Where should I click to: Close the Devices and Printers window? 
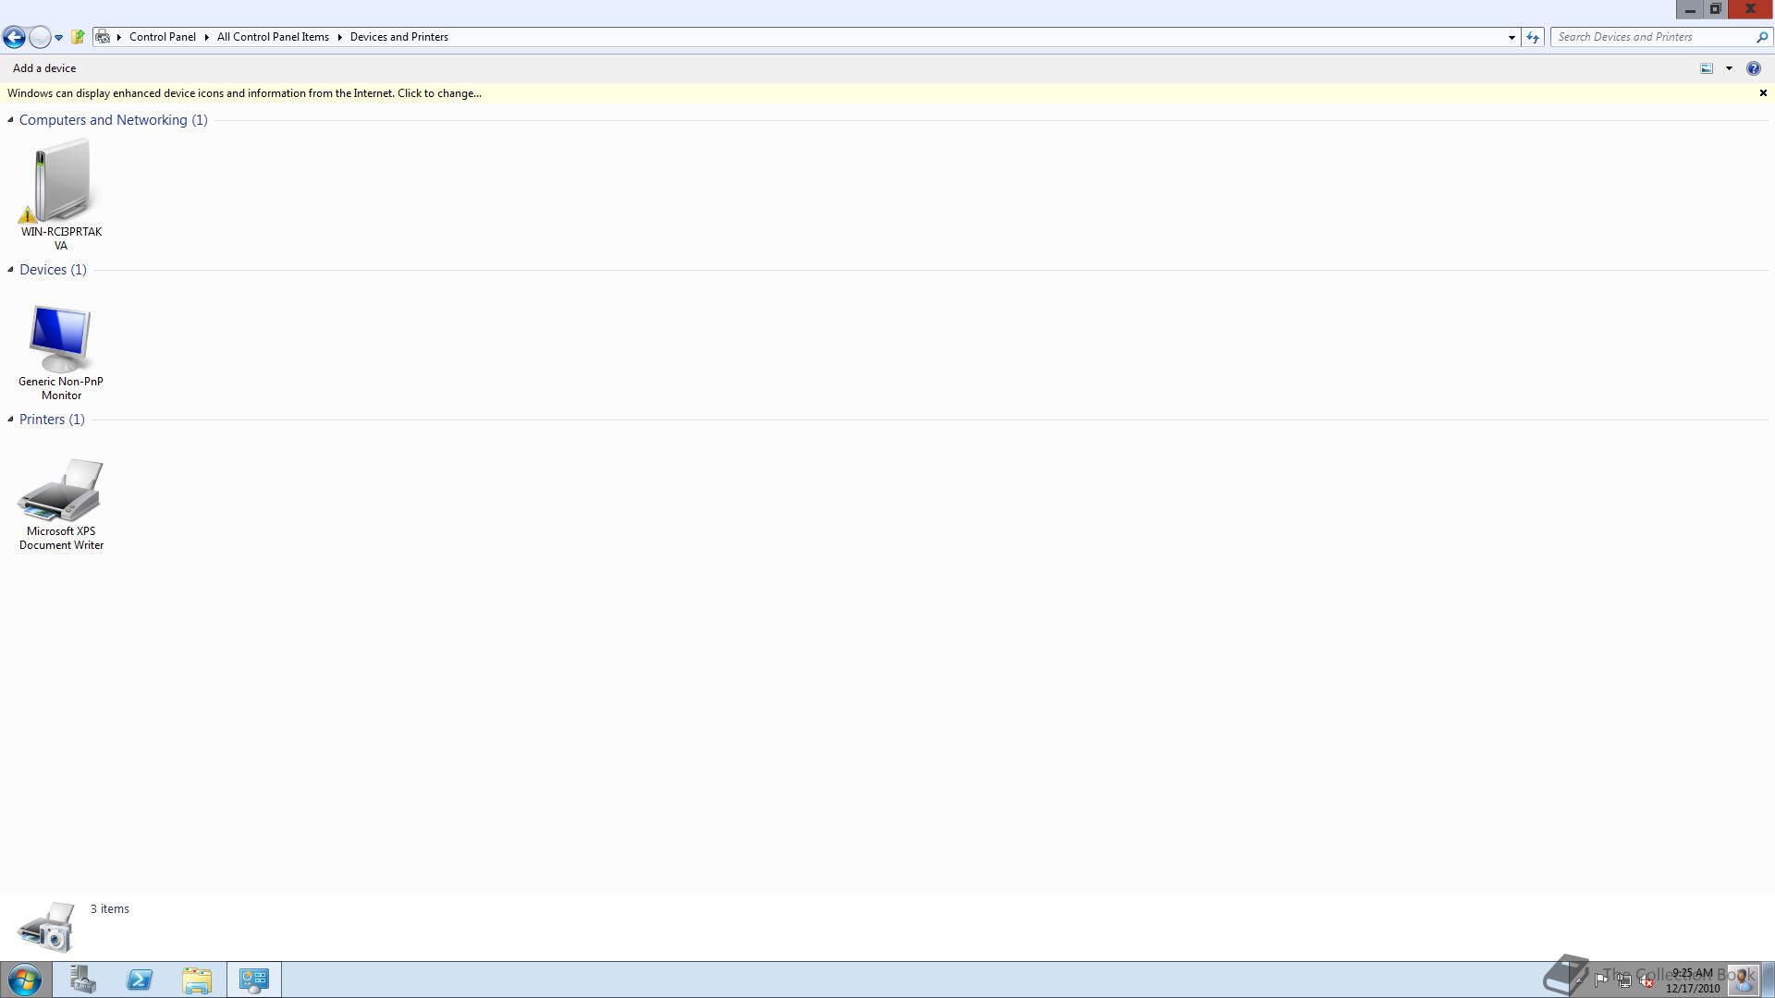click(1750, 9)
